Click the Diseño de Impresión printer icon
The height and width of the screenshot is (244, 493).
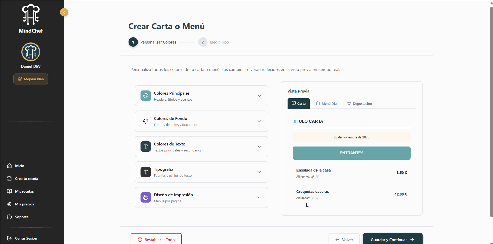[x=146, y=197]
